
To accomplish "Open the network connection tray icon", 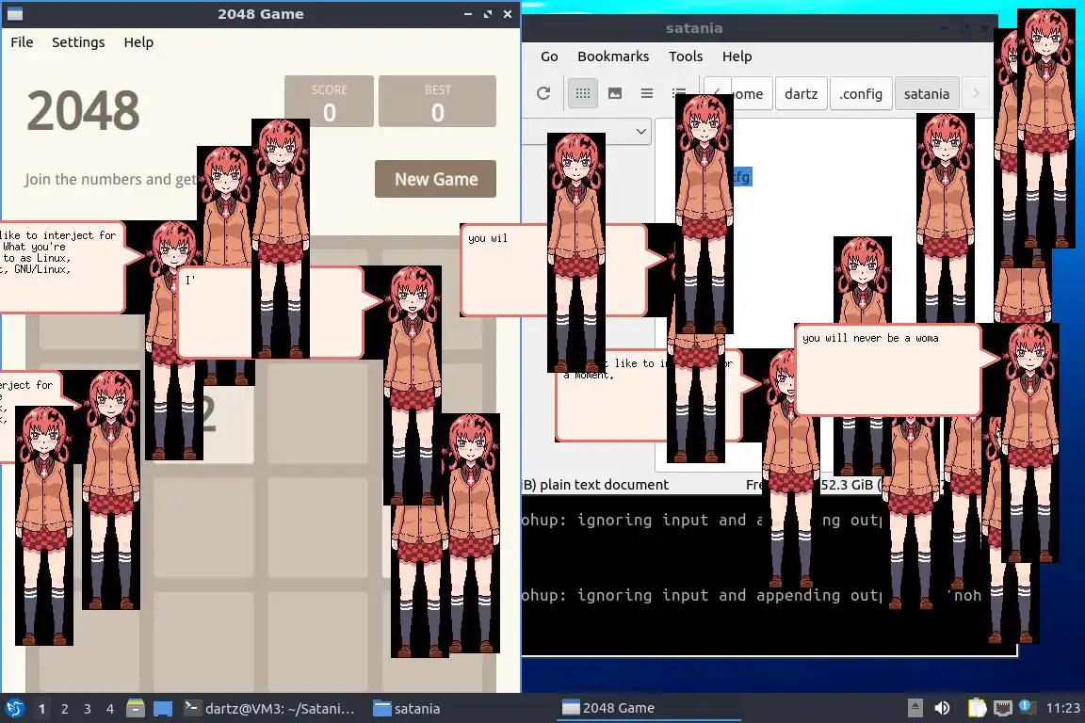I will [1003, 709].
